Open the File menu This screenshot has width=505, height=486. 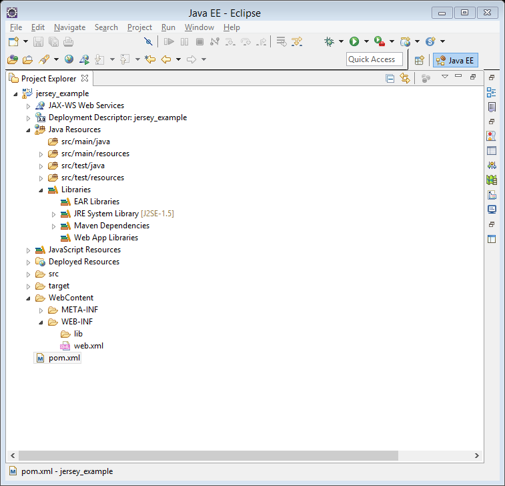pos(16,27)
